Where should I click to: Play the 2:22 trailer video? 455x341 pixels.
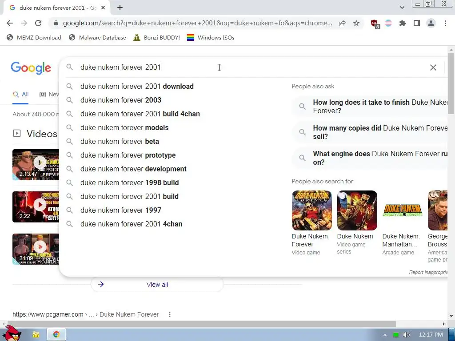(x=36, y=207)
